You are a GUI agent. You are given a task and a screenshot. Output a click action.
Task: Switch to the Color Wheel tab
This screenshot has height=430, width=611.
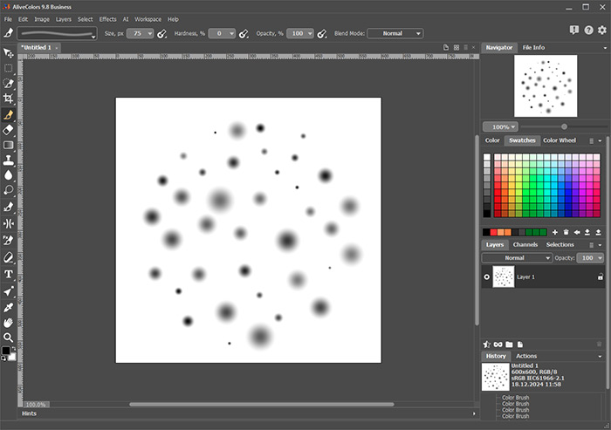tap(560, 140)
